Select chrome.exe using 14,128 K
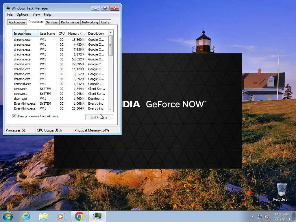This screenshot has width=296, height=222. tap(60, 69)
